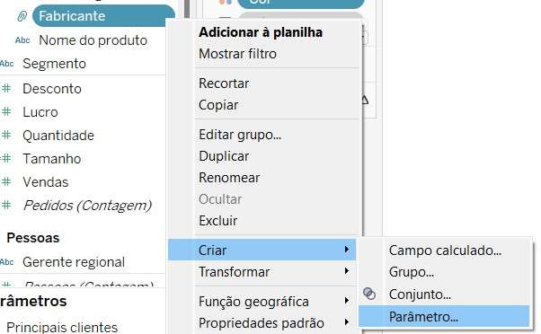Click the set icon beside Conjunto

pos(369,294)
